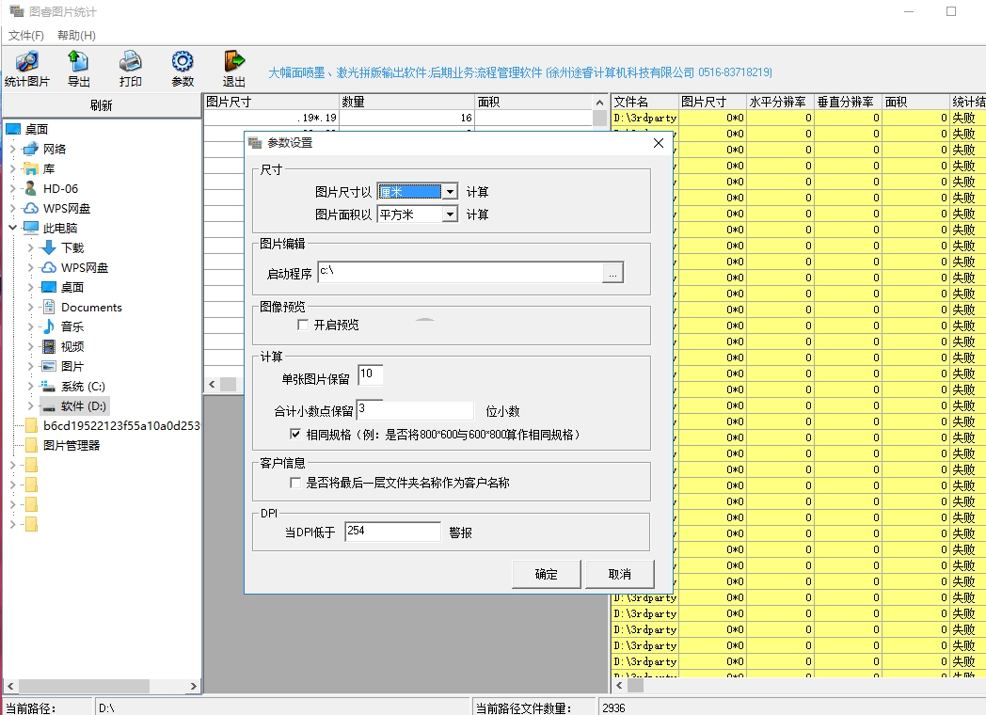Screen dimensions: 986x715
Task: Enable the 开启预览 checkbox
Action: click(x=303, y=325)
